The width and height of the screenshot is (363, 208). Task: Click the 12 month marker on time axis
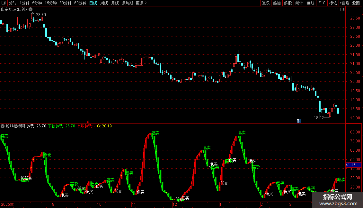click(175, 204)
